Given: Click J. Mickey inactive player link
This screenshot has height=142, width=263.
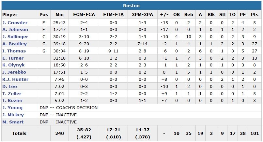Looking at the screenshot, I should pos(13,115).
